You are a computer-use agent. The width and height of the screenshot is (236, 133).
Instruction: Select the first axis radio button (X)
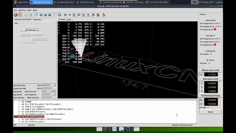[x=21, y=23]
